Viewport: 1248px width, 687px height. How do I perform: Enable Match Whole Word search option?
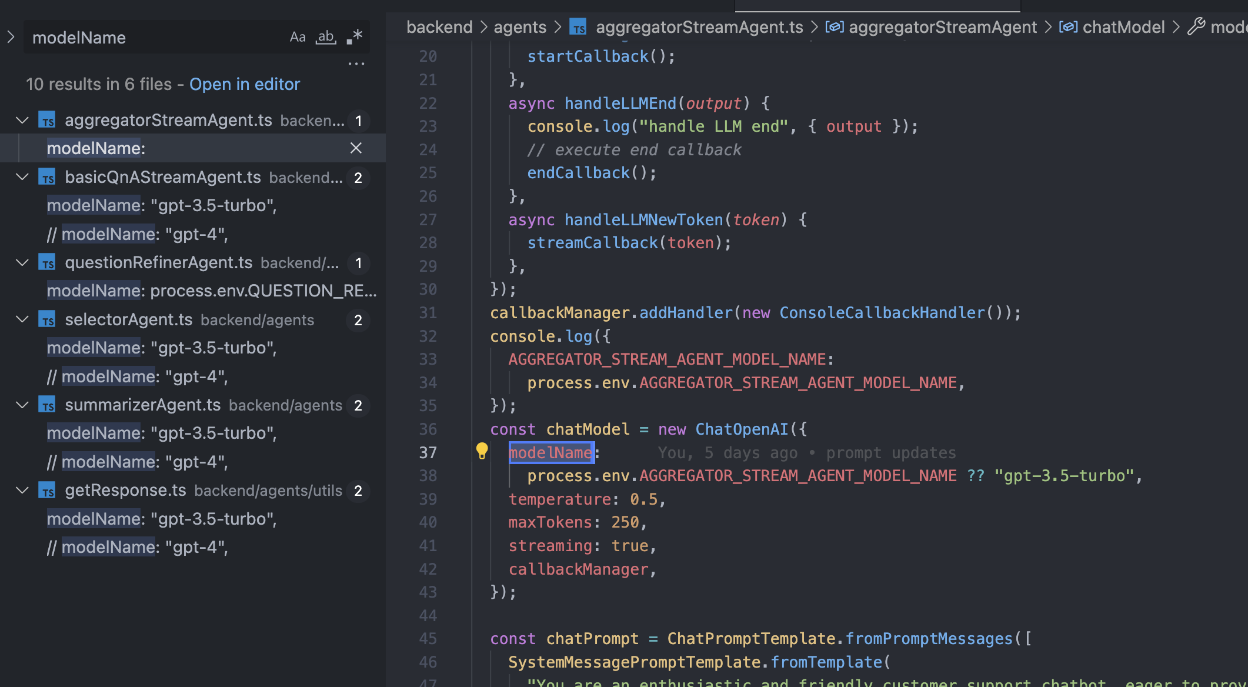click(326, 37)
